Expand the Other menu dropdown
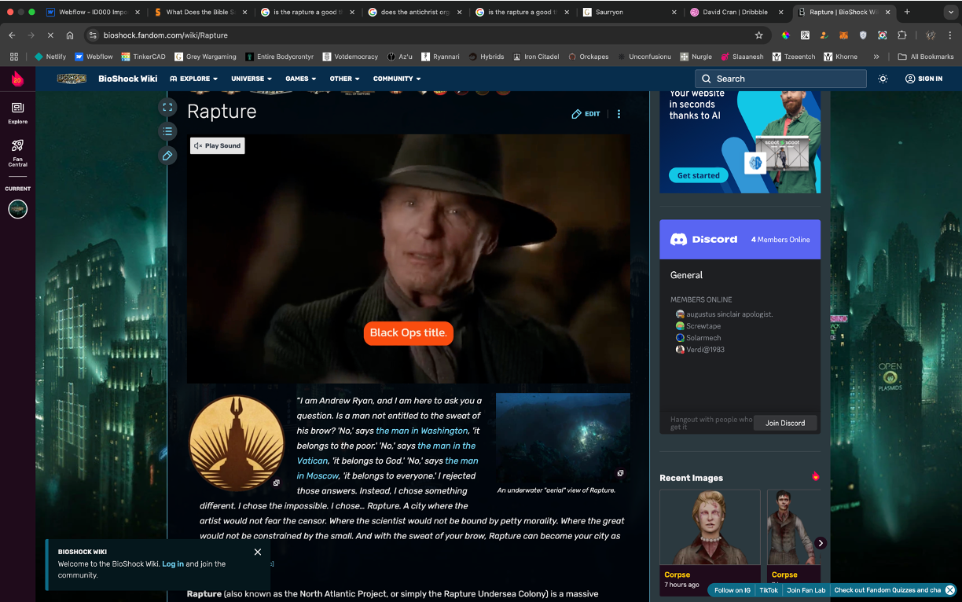Viewport: 962px width, 602px height. (x=344, y=79)
